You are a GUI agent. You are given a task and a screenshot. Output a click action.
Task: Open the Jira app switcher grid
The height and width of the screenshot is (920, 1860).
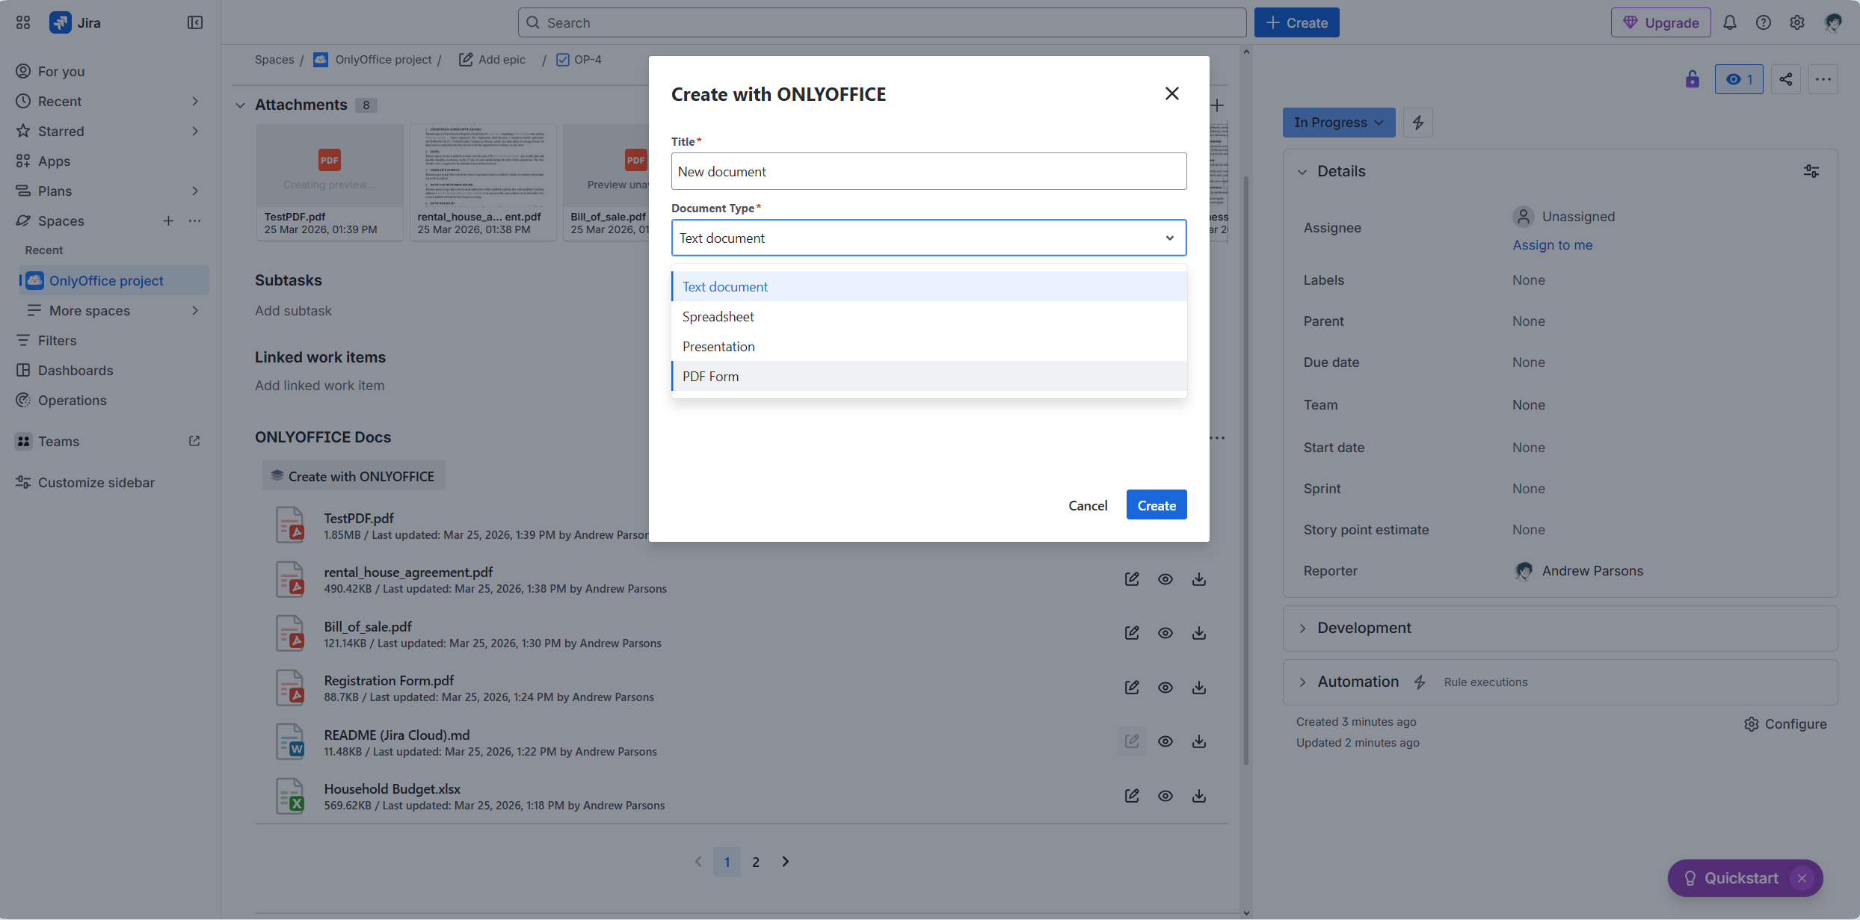tap(22, 22)
